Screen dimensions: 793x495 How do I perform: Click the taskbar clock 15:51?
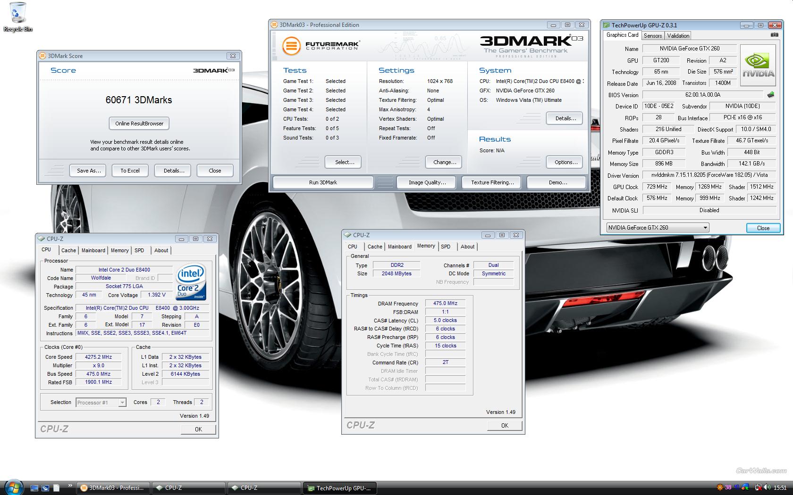click(780, 487)
